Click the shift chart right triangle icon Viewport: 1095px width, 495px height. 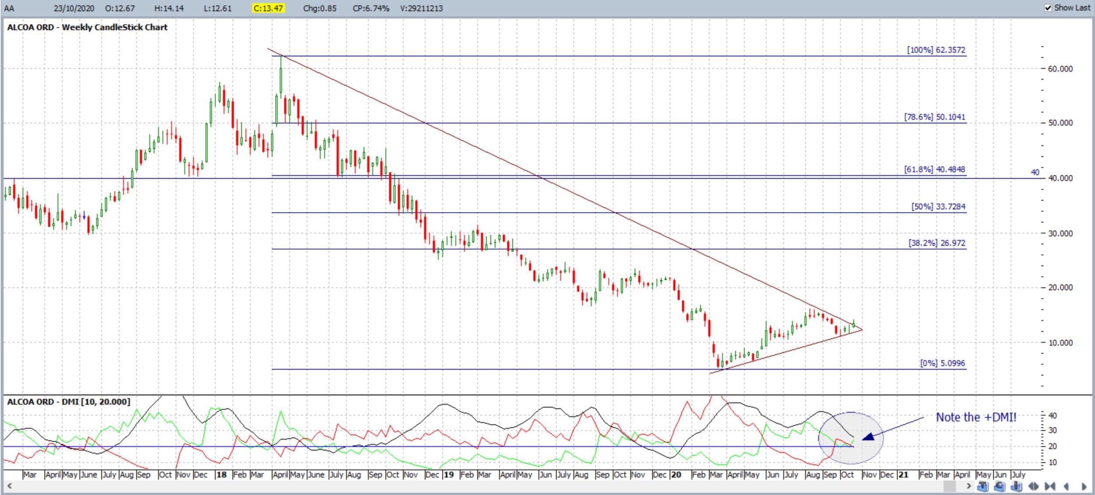coord(1084,486)
